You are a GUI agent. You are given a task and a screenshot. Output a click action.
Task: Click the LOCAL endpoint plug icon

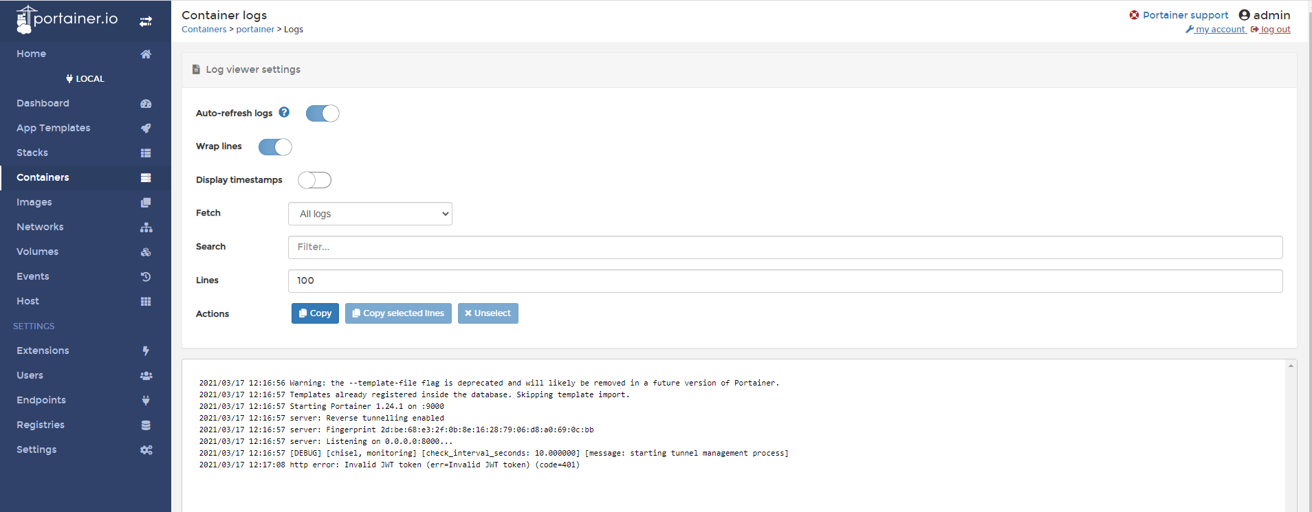69,78
